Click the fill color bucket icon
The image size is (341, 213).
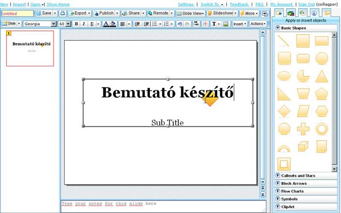[113, 24]
